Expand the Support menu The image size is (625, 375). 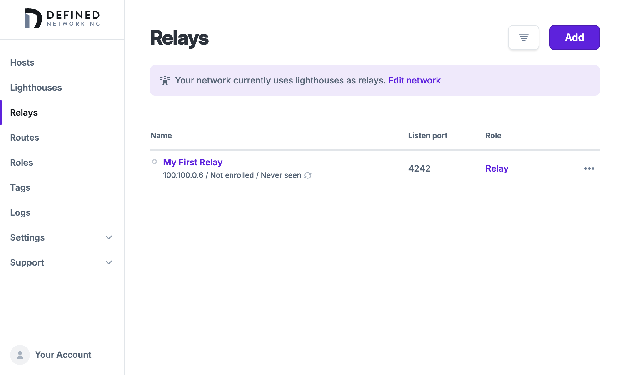(x=27, y=262)
